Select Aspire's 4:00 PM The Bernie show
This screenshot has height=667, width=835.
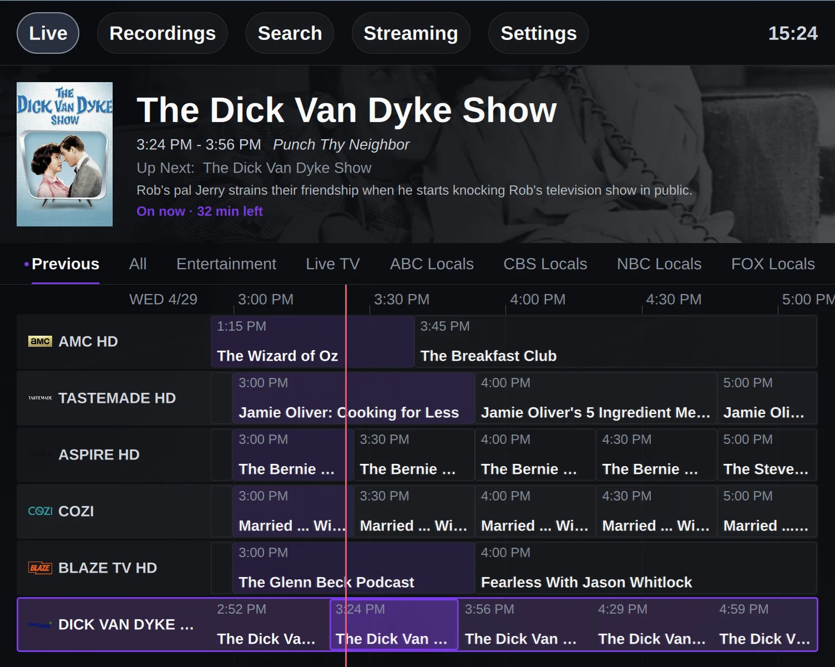[535, 454]
